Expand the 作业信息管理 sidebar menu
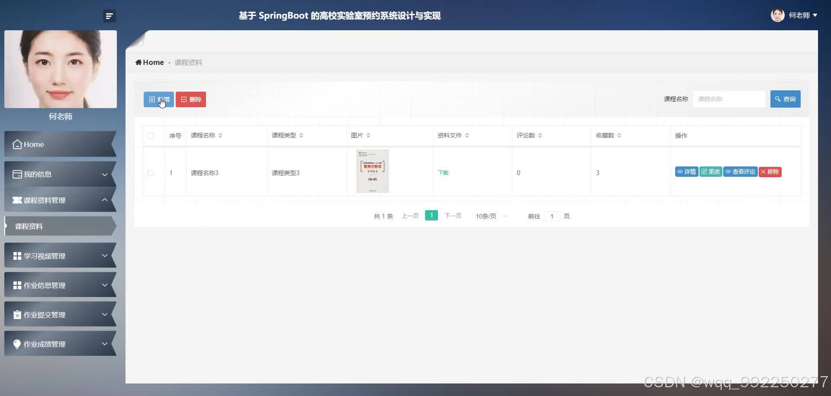This screenshot has height=396, width=831. tap(61, 285)
